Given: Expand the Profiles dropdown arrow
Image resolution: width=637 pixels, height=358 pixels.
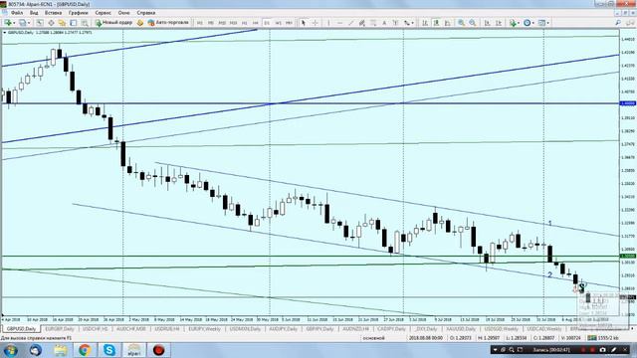Looking at the screenshot, I should coord(29,23).
